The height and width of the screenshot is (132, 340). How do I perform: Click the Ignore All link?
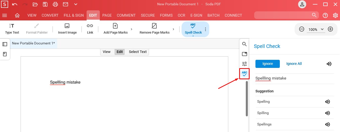pos(294,64)
